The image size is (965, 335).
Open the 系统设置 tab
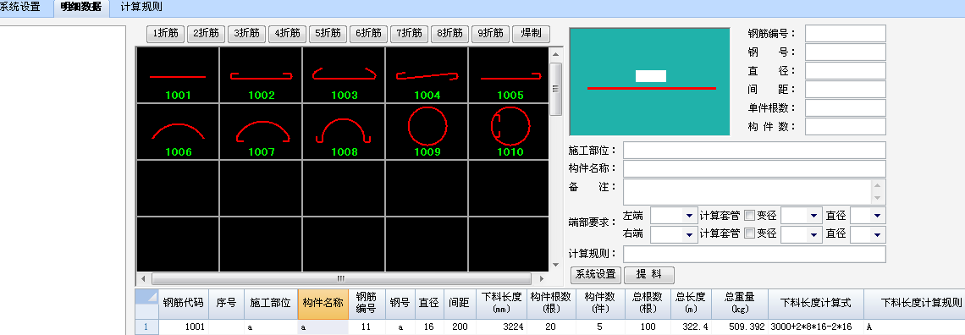(x=19, y=8)
